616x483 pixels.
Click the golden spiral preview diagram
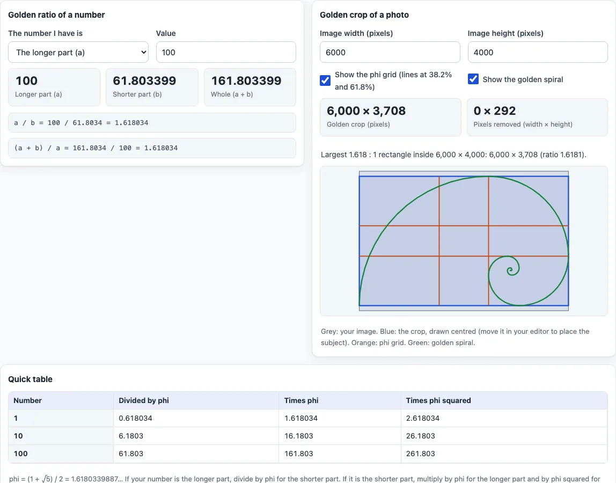pyautogui.click(x=464, y=241)
